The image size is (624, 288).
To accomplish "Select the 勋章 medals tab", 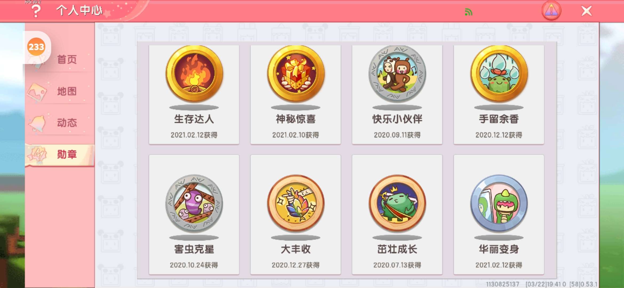I will (x=60, y=154).
